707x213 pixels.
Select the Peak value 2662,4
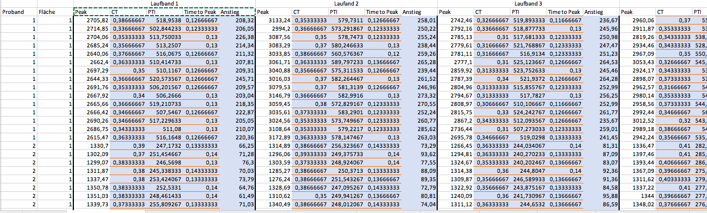coord(92,62)
